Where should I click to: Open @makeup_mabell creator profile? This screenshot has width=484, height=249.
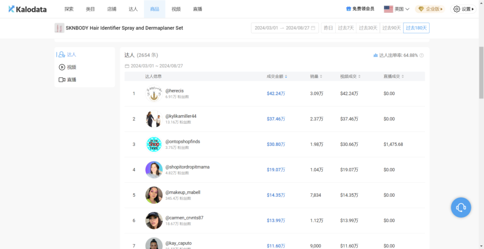pos(183,192)
